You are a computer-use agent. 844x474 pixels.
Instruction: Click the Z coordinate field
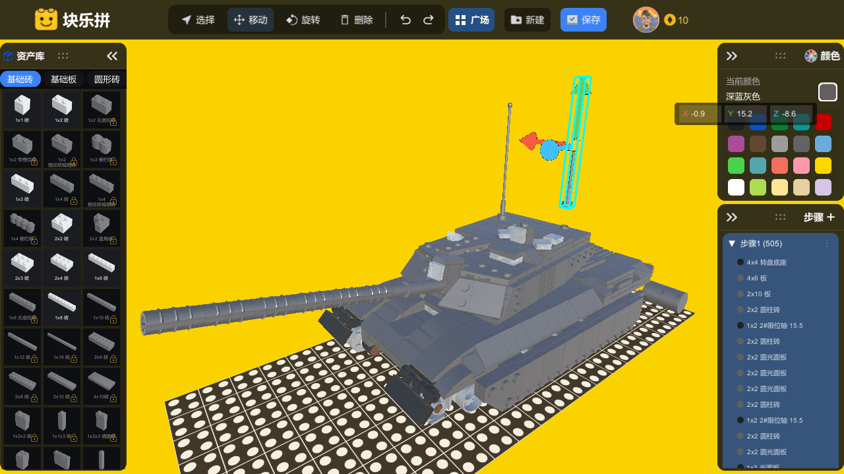(791, 114)
